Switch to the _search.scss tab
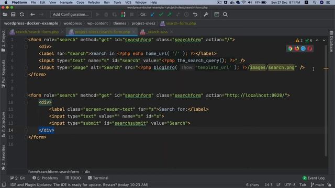The width and height of the screenshot is (335, 188). pyautogui.click(x=158, y=32)
